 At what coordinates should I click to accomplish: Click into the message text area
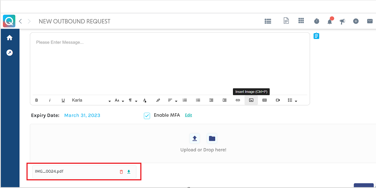click(170, 63)
